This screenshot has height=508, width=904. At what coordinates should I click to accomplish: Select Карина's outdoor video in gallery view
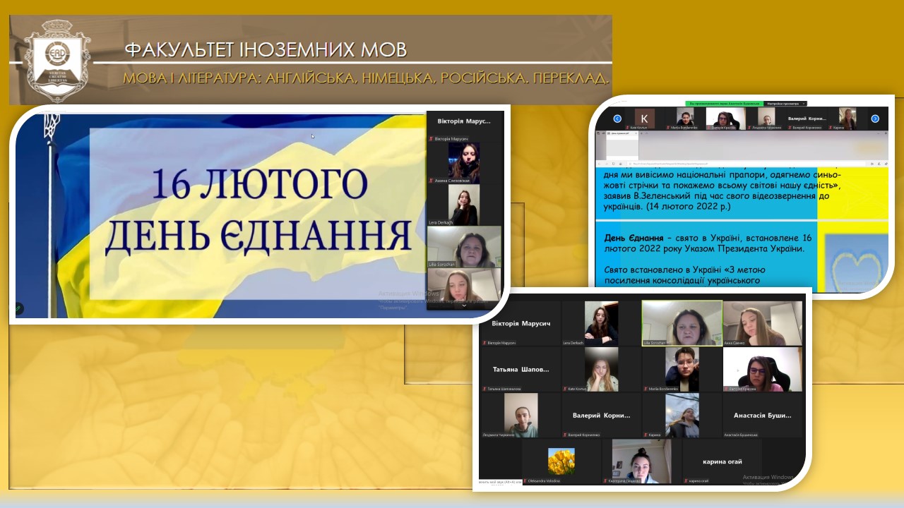[682, 415]
